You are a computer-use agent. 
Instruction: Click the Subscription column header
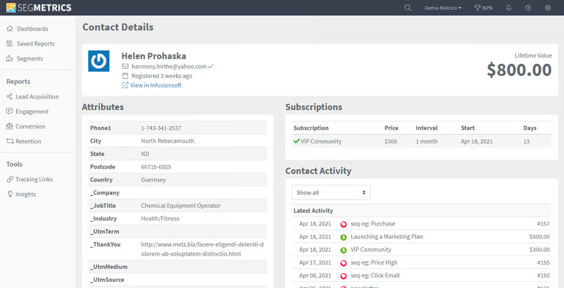click(311, 127)
